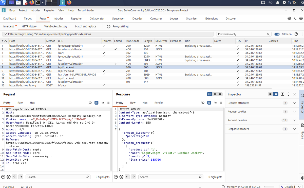Open the Turbo Intruder menu
The height and width of the screenshot is (188, 304).
[86, 10]
